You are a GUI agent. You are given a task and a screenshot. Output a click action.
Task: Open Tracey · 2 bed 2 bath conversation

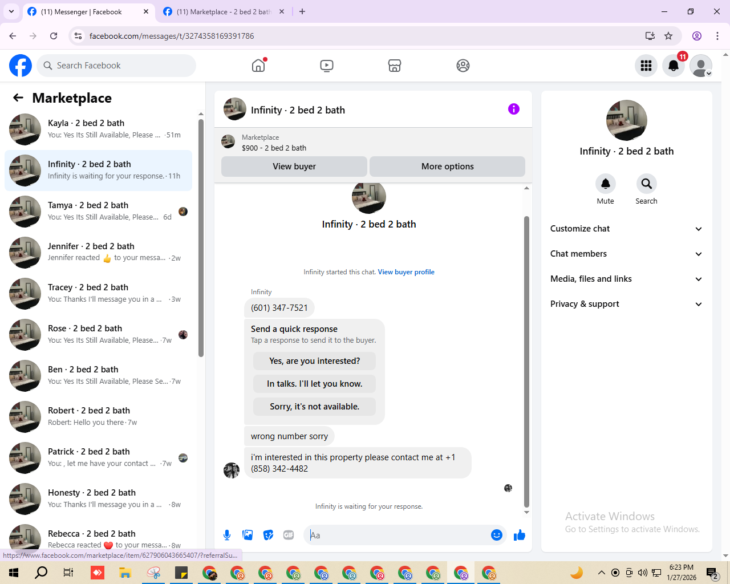[99, 294]
